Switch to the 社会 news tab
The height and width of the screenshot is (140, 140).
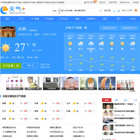coord(135,100)
